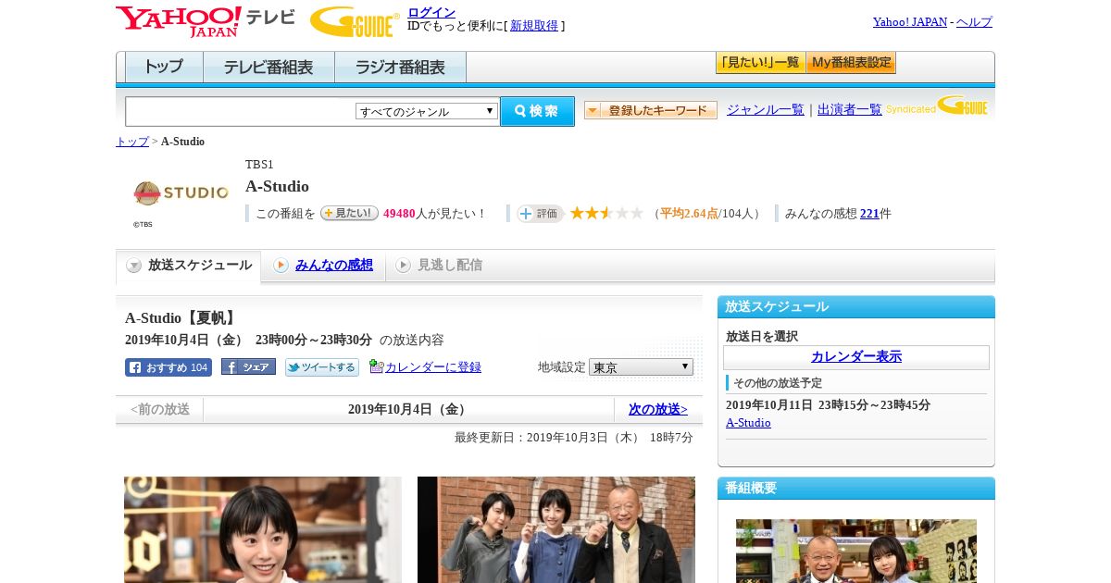Screen dimensions: 1111x583
Task: Click the 平均2.64点 rating text
Action: (689, 214)
